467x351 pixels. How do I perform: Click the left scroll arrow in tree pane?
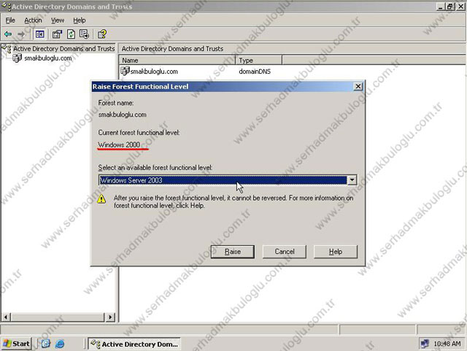[x=6, y=317]
